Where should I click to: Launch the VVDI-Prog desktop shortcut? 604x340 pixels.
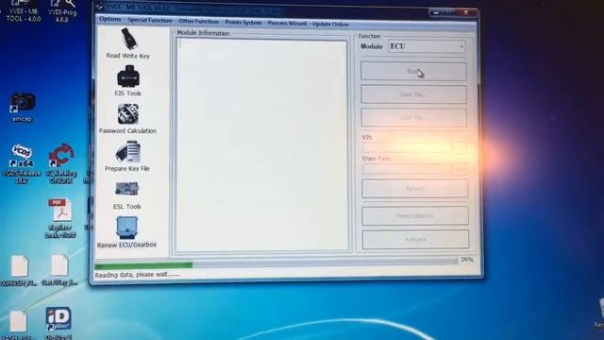point(62,10)
